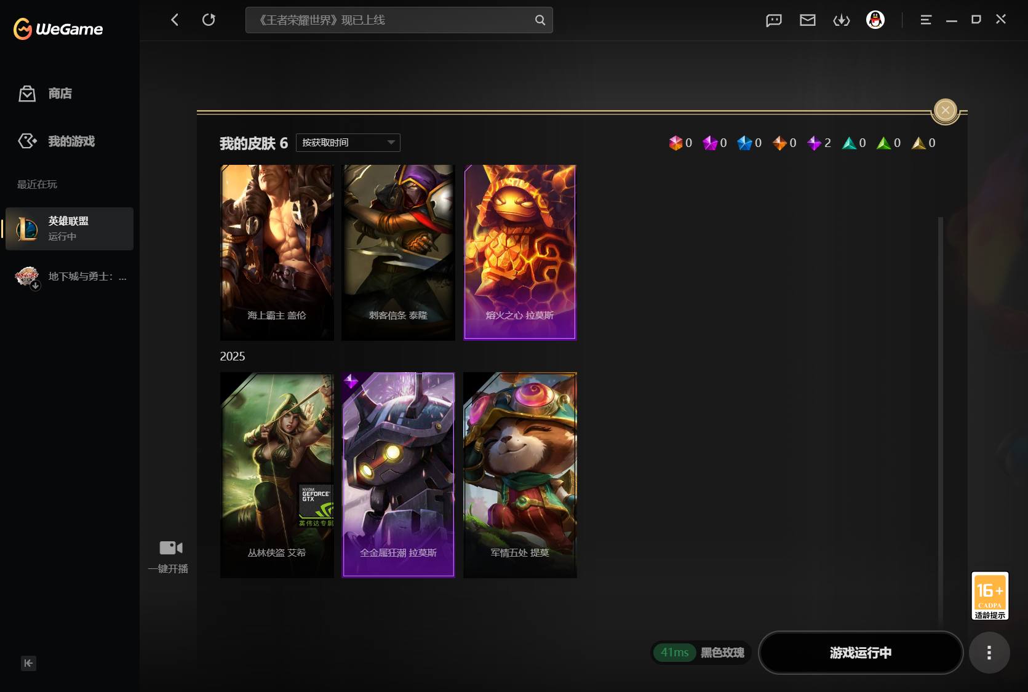Image resolution: width=1028 pixels, height=692 pixels.
Task: Click the green triangle gem icon
Action: coord(884,143)
